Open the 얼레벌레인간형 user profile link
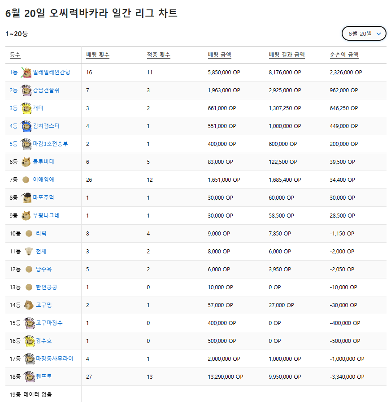391x402 pixels. click(x=52, y=73)
